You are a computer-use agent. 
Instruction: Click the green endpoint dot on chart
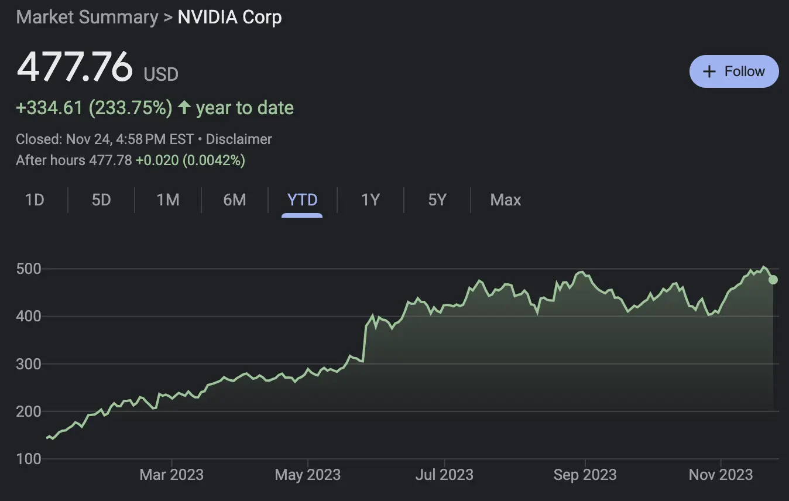pyautogui.click(x=773, y=280)
